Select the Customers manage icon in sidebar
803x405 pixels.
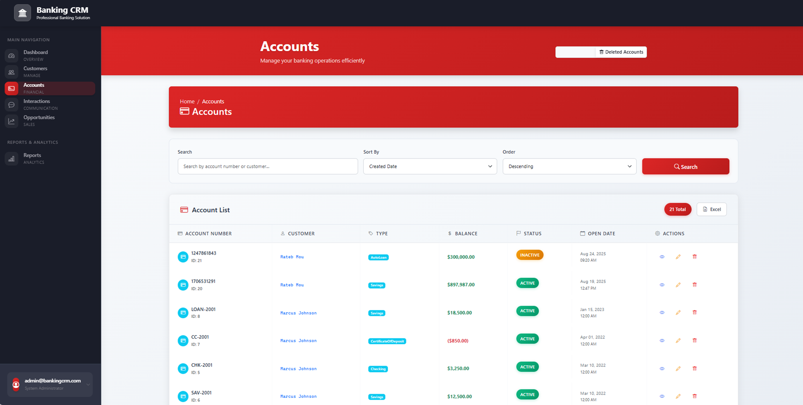pyautogui.click(x=11, y=71)
